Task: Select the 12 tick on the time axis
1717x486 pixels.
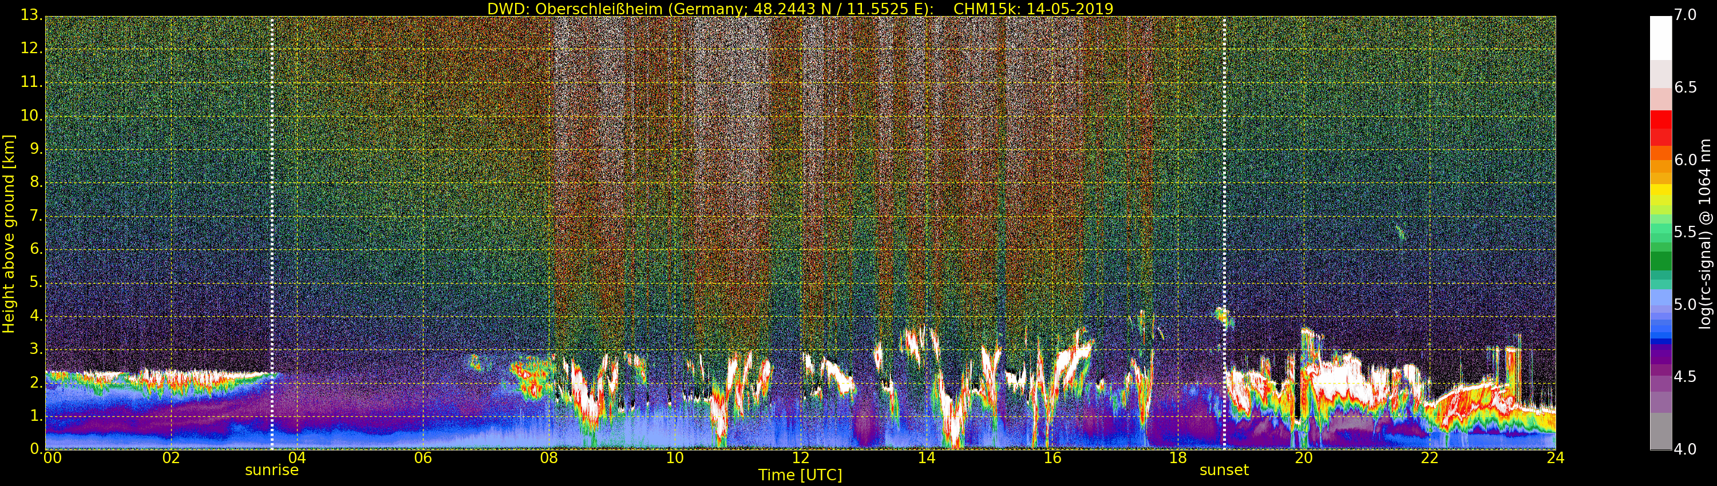Action: [x=801, y=458]
